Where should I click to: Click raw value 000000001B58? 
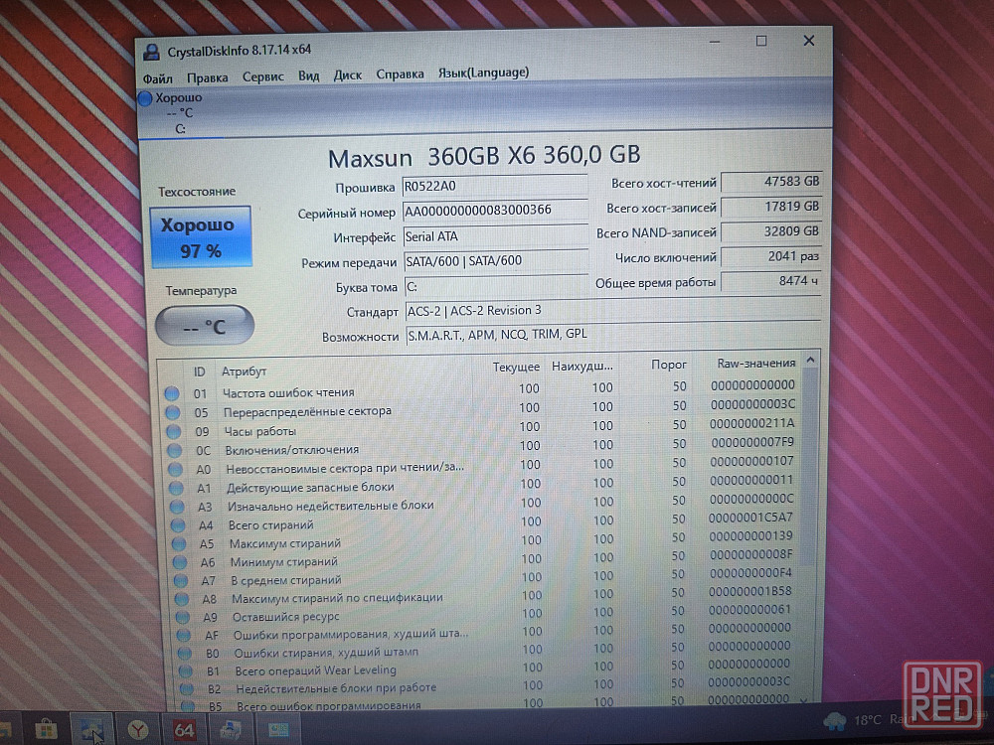point(749,591)
